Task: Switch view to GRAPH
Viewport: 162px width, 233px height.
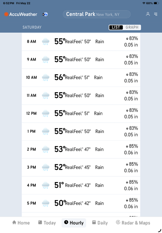Action: [132, 27]
